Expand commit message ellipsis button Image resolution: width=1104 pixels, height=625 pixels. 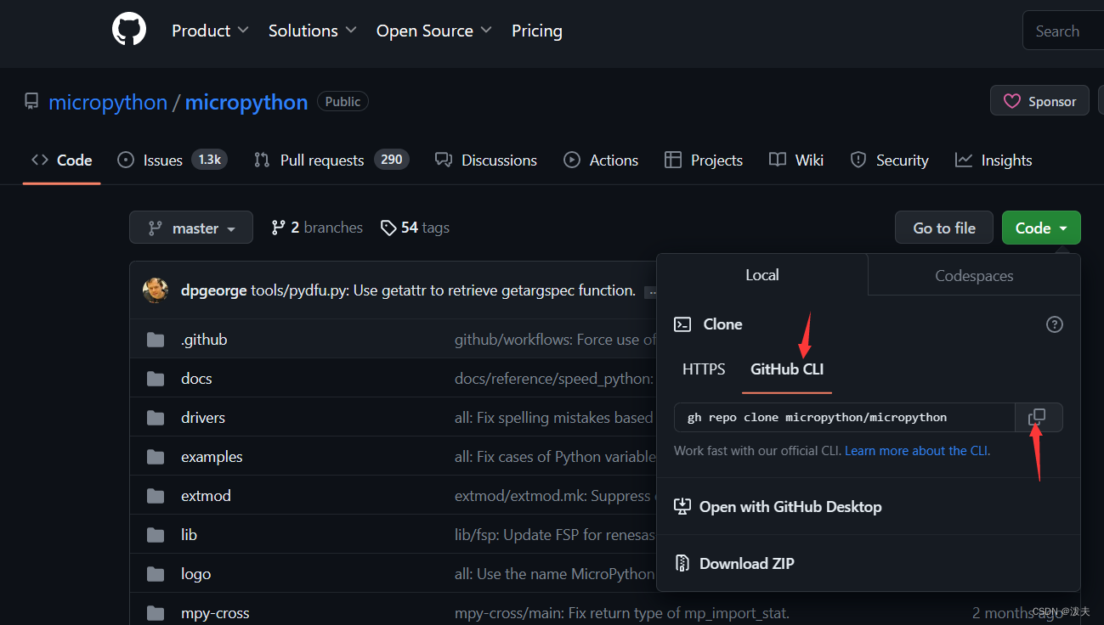653,292
